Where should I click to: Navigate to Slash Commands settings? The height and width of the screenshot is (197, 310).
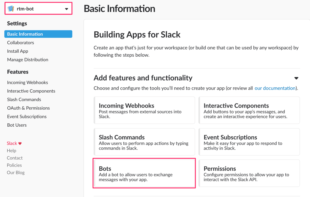pos(24,99)
